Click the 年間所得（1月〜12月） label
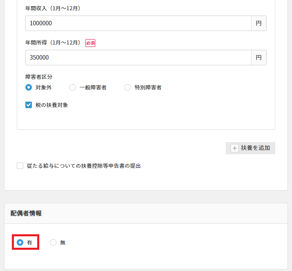Screen dimensions: 292x271 [x=53, y=43]
